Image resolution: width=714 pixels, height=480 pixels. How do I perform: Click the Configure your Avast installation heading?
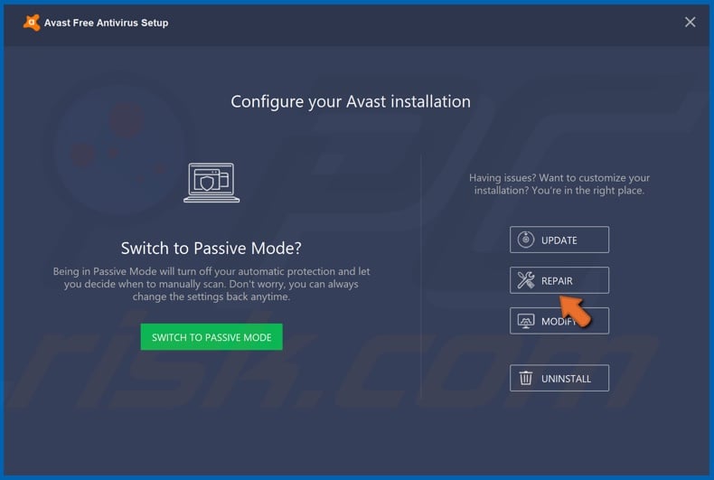[x=351, y=101]
